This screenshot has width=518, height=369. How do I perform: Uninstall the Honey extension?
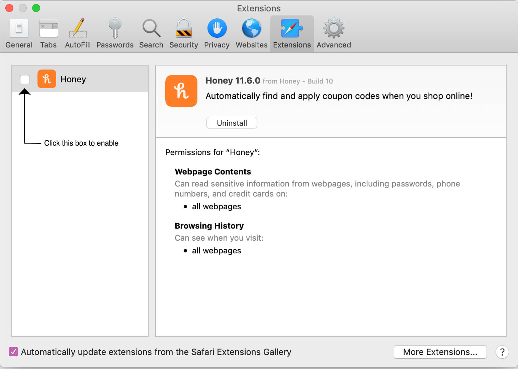pyautogui.click(x=232, y=123)
